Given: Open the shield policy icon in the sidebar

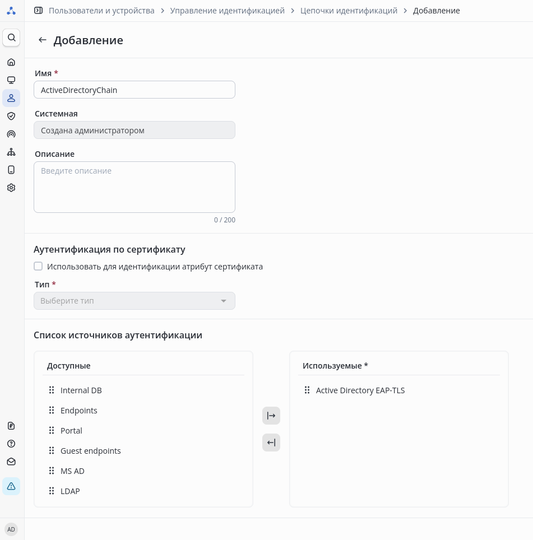Looking at the screenshot, I should coord(11,116).
